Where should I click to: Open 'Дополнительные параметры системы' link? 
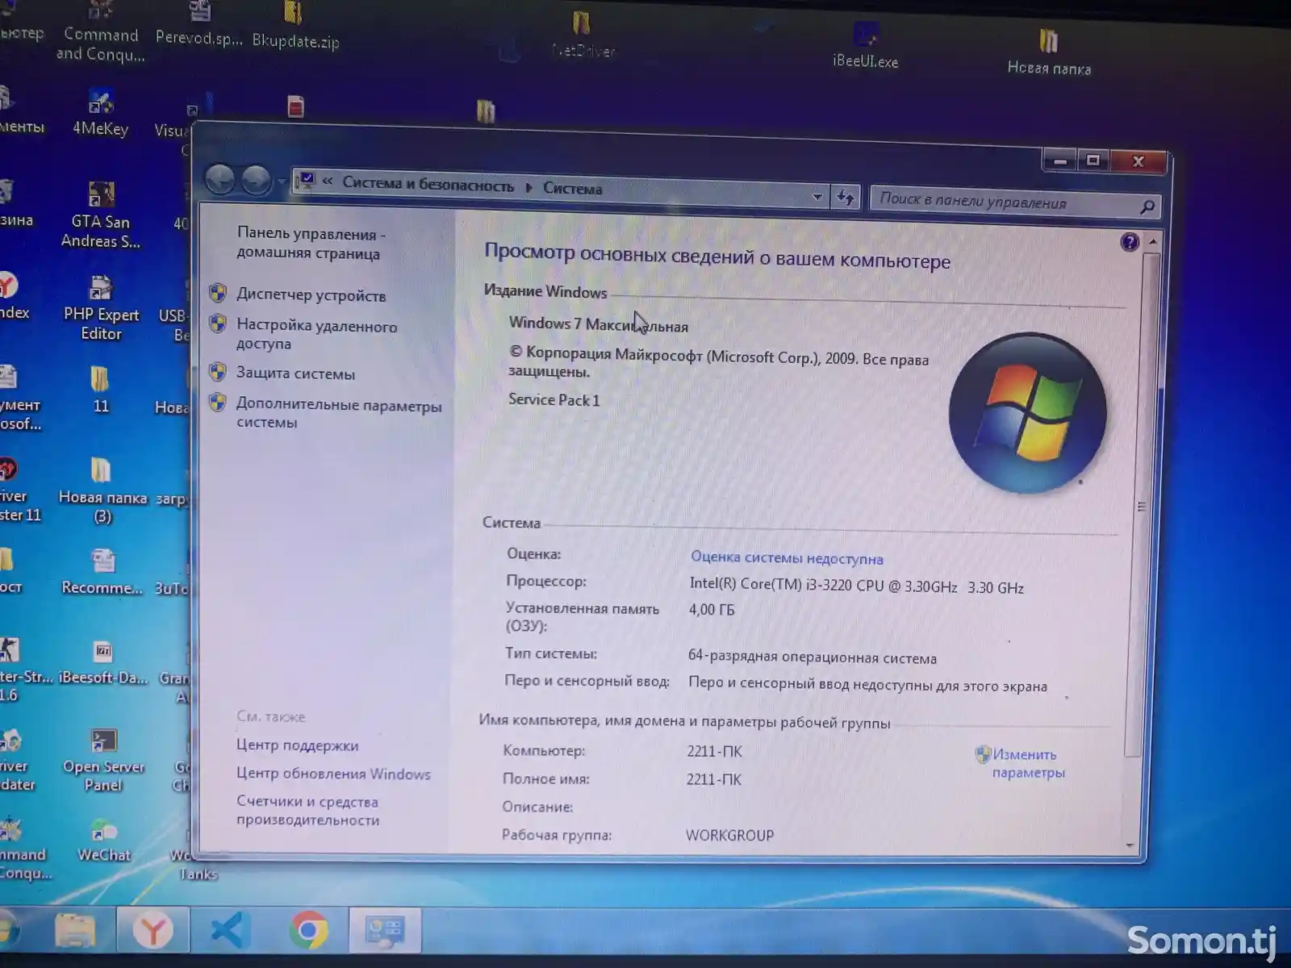[339, 413]
